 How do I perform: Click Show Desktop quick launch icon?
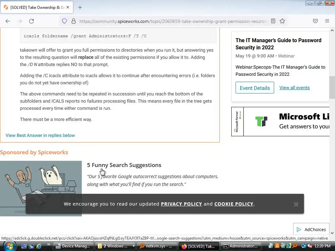point(24,246)
